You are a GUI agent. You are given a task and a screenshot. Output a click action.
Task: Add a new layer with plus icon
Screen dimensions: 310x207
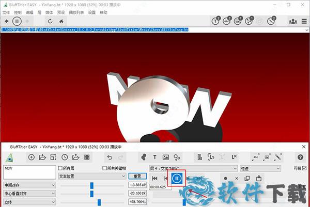(32, 157)
